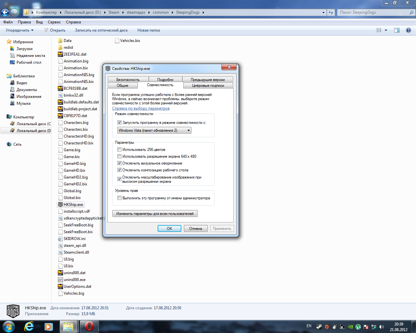416x333 pixels.
Task: Open the Сервис menu
Action: click(54, 22)
